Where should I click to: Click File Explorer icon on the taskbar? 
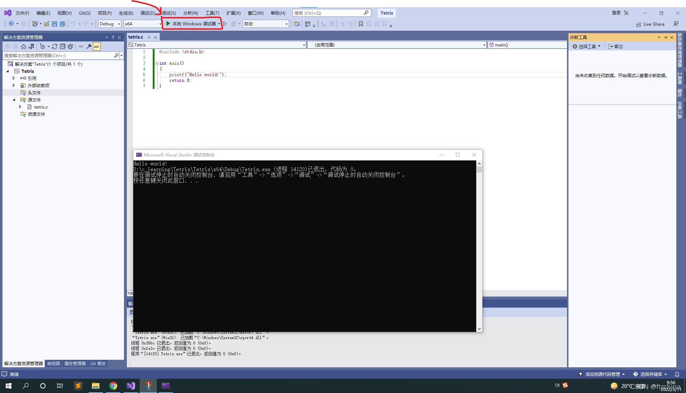tap(95, 386)
